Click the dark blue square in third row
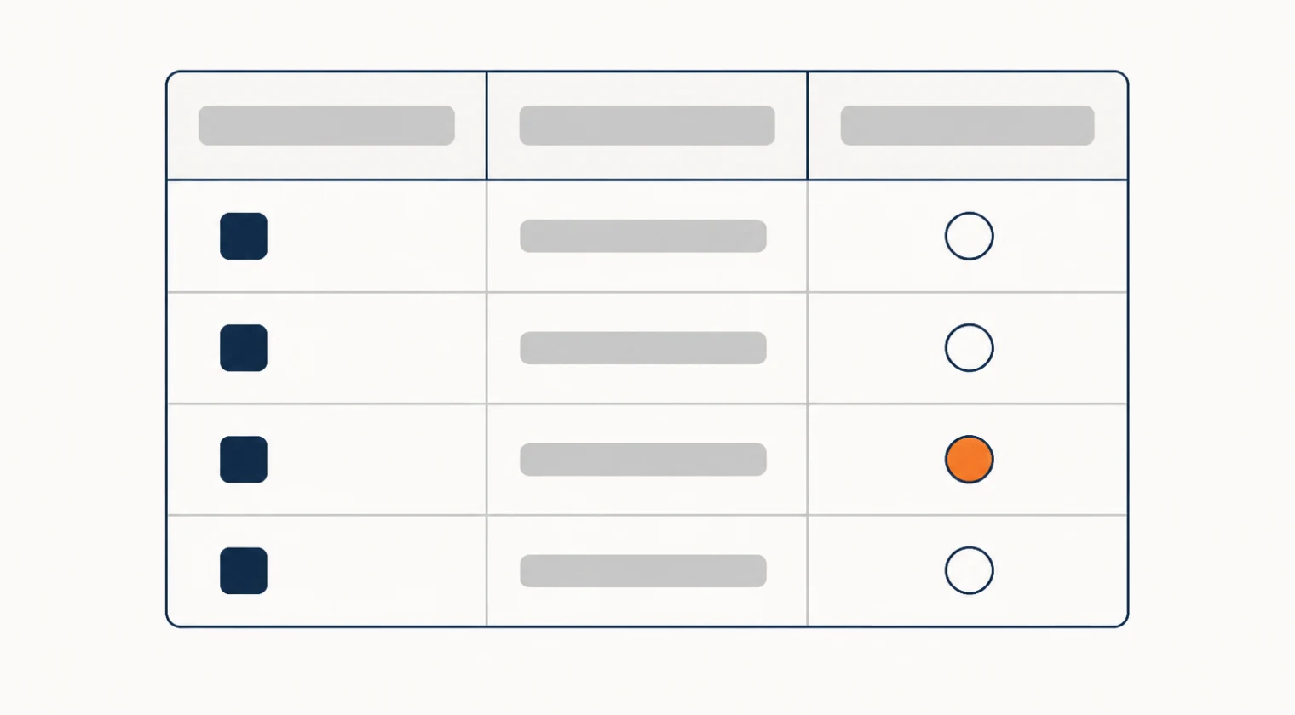 (244, 459)
